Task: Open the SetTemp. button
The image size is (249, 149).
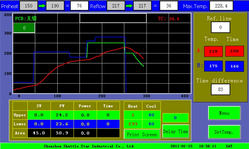Action: tap(224, 132)
